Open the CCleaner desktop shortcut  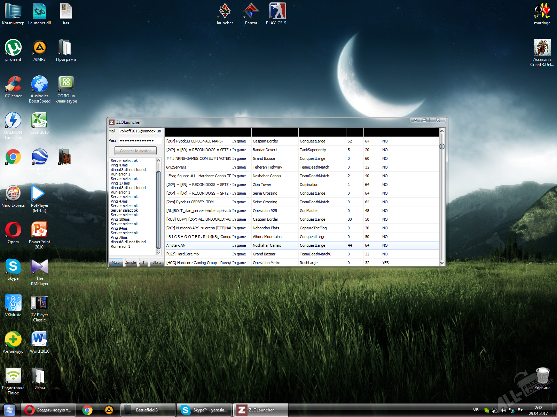pyautogui.click(x=13, y=84)
